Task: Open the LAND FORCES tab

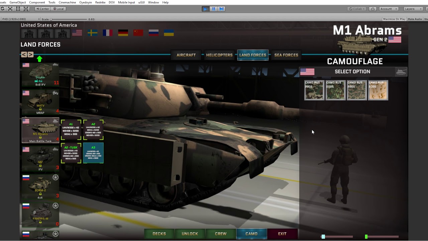Action: click(253, 55)
